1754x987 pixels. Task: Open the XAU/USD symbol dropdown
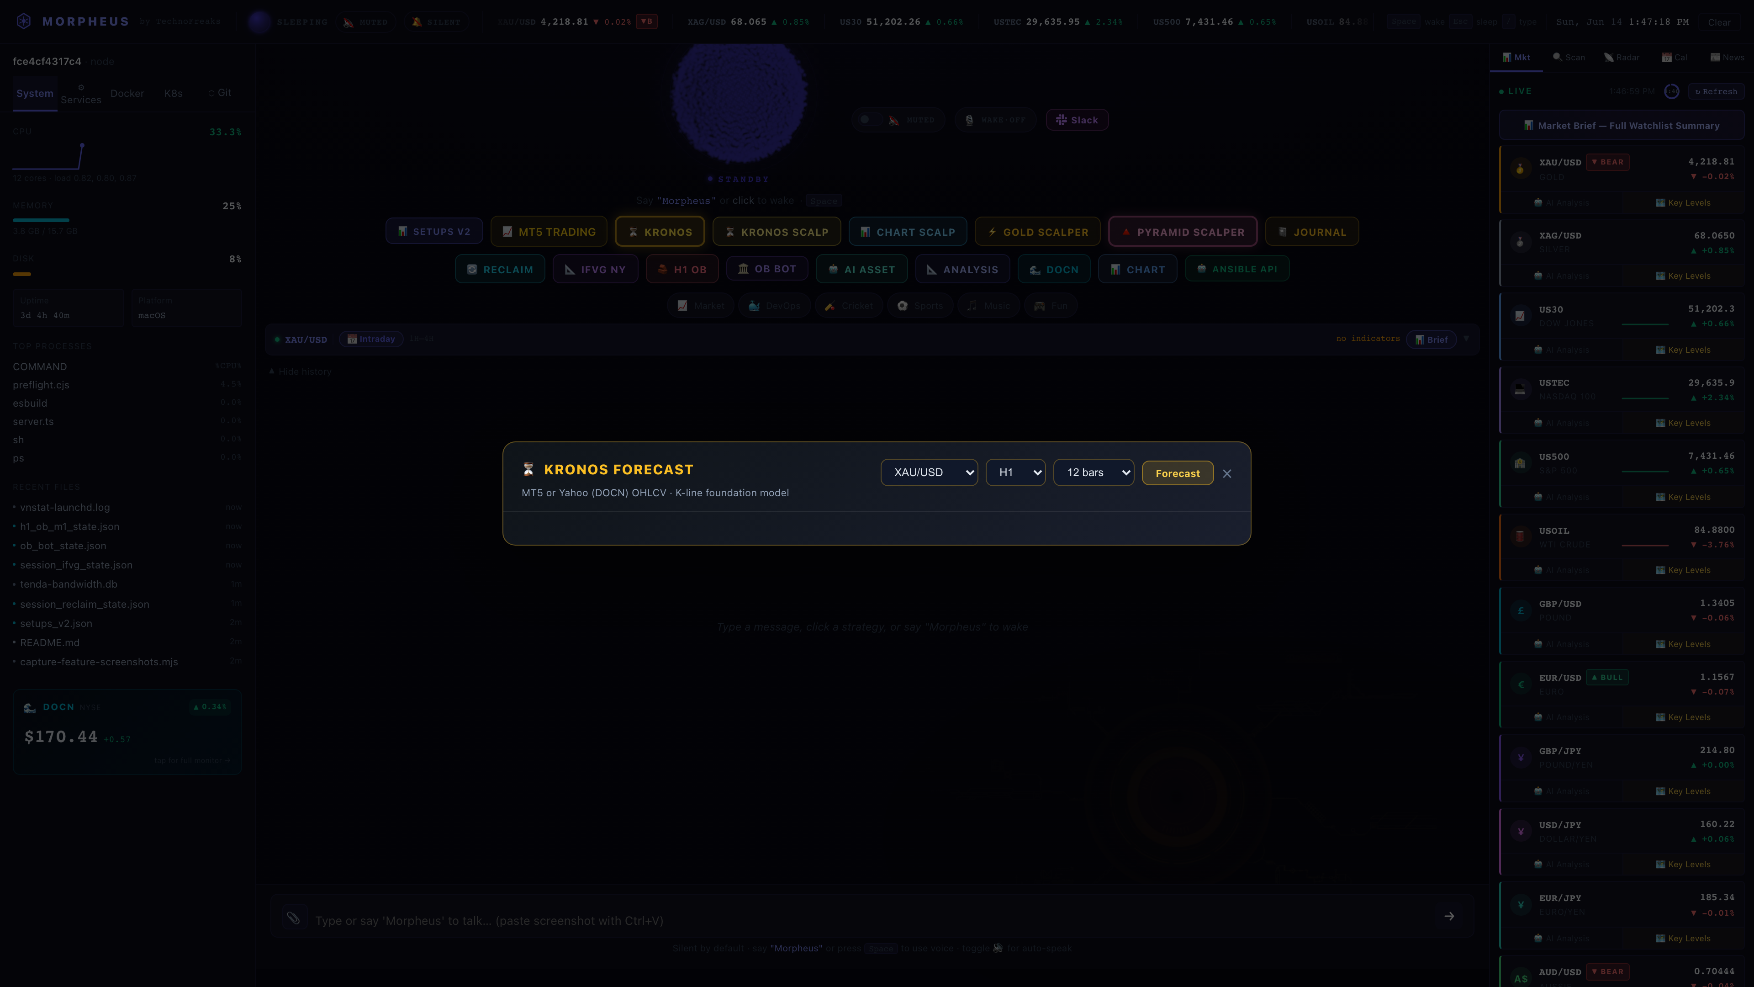click(x=929, y=473)
